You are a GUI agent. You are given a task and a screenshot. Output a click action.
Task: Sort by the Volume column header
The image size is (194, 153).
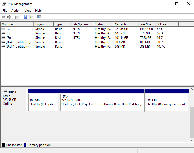(x=17, y=24)
